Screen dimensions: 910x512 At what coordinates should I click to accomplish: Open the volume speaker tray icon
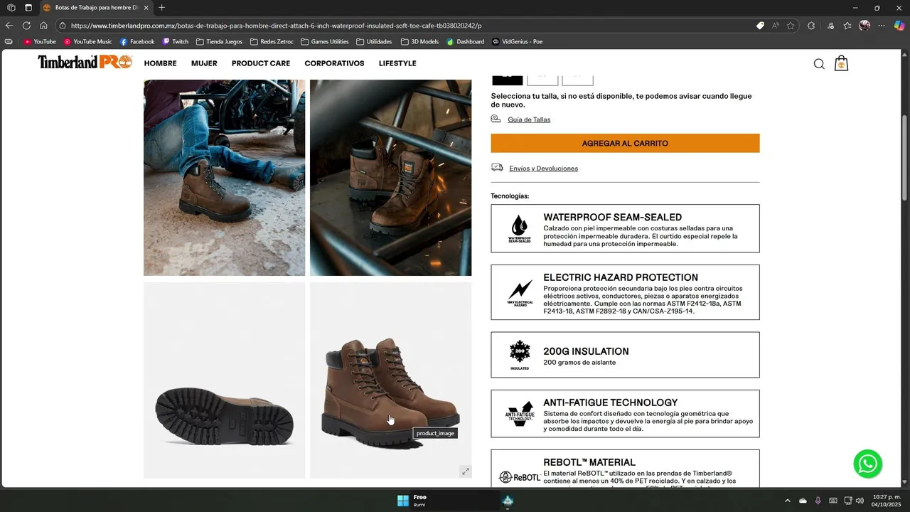860,501
